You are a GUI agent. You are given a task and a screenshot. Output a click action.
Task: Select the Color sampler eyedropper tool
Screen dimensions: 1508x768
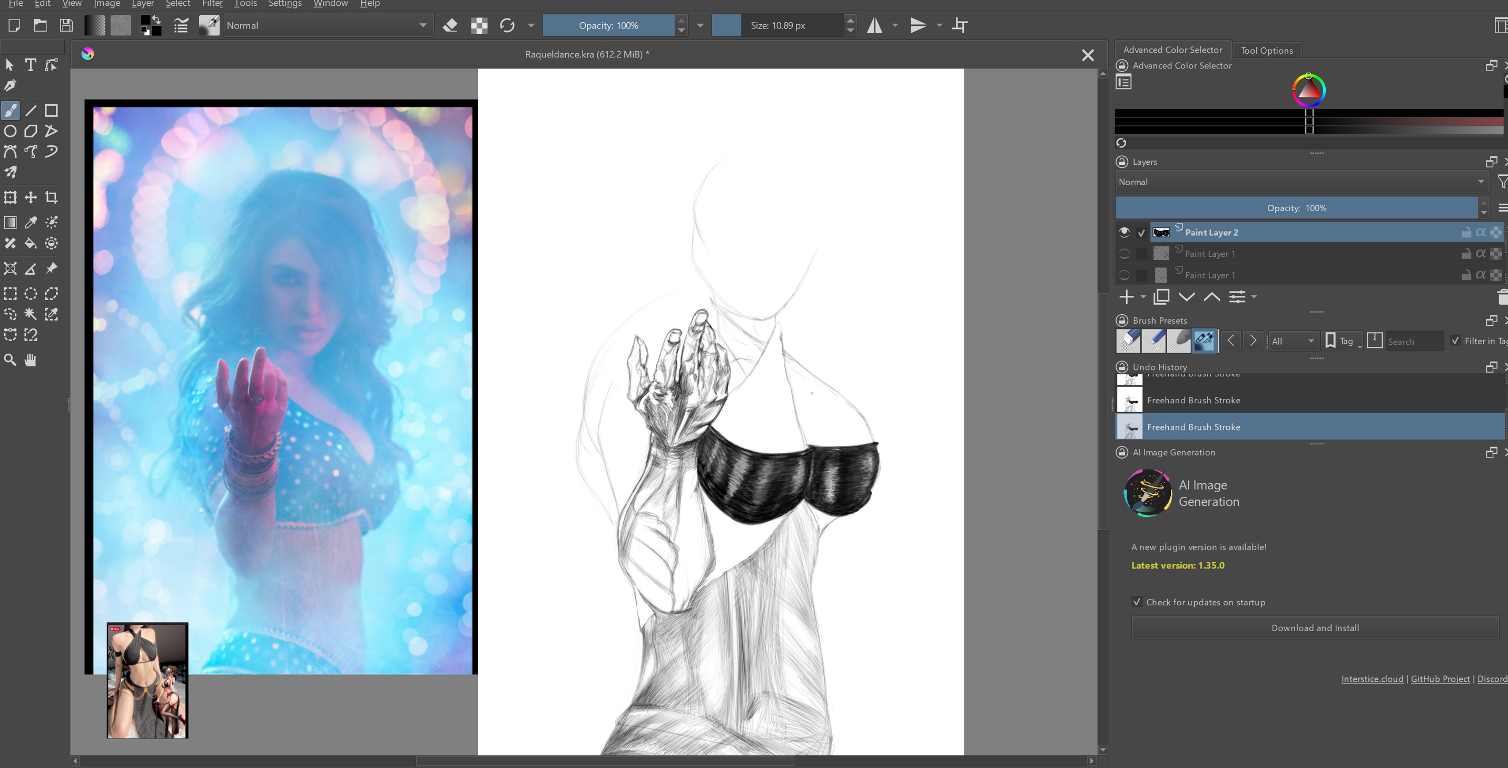coord(31,222)
